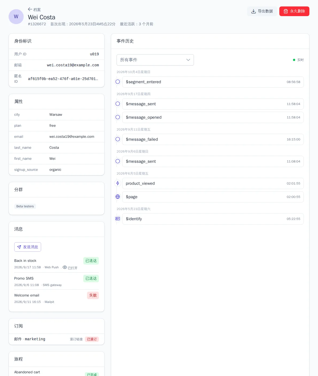This screenshot has width=318, height=376.
Task: Click the circle marker beside $message_opened
Action: pos(118,117)
